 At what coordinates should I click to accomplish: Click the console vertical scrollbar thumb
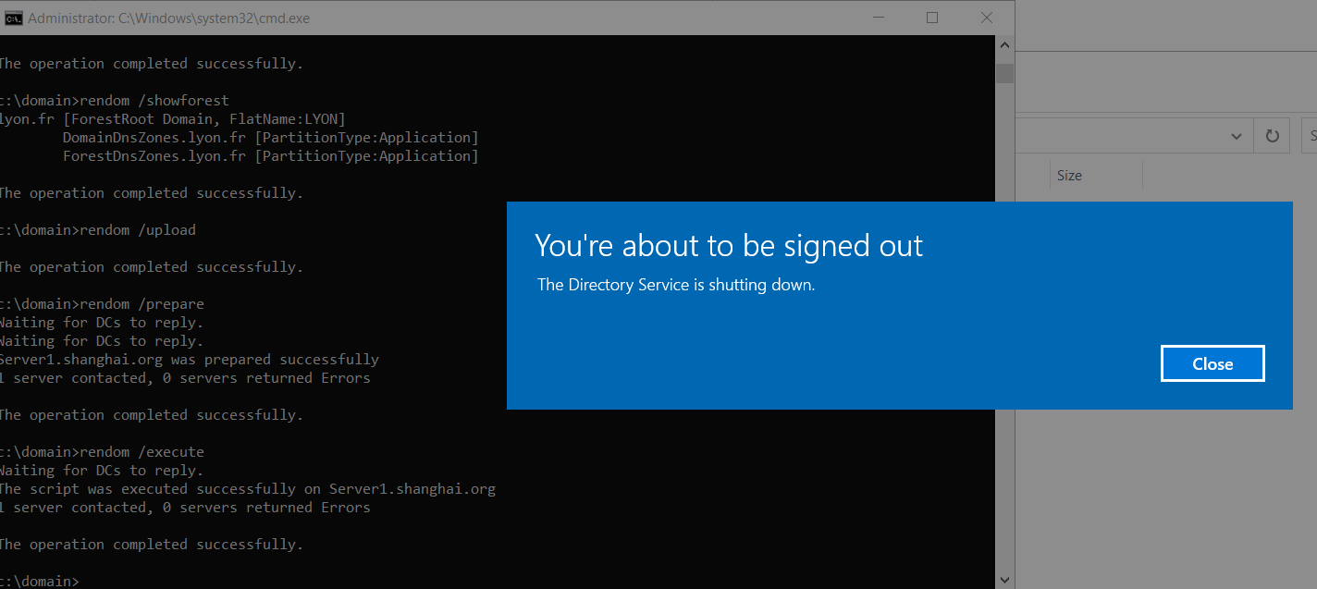(x=1004, y=73)
